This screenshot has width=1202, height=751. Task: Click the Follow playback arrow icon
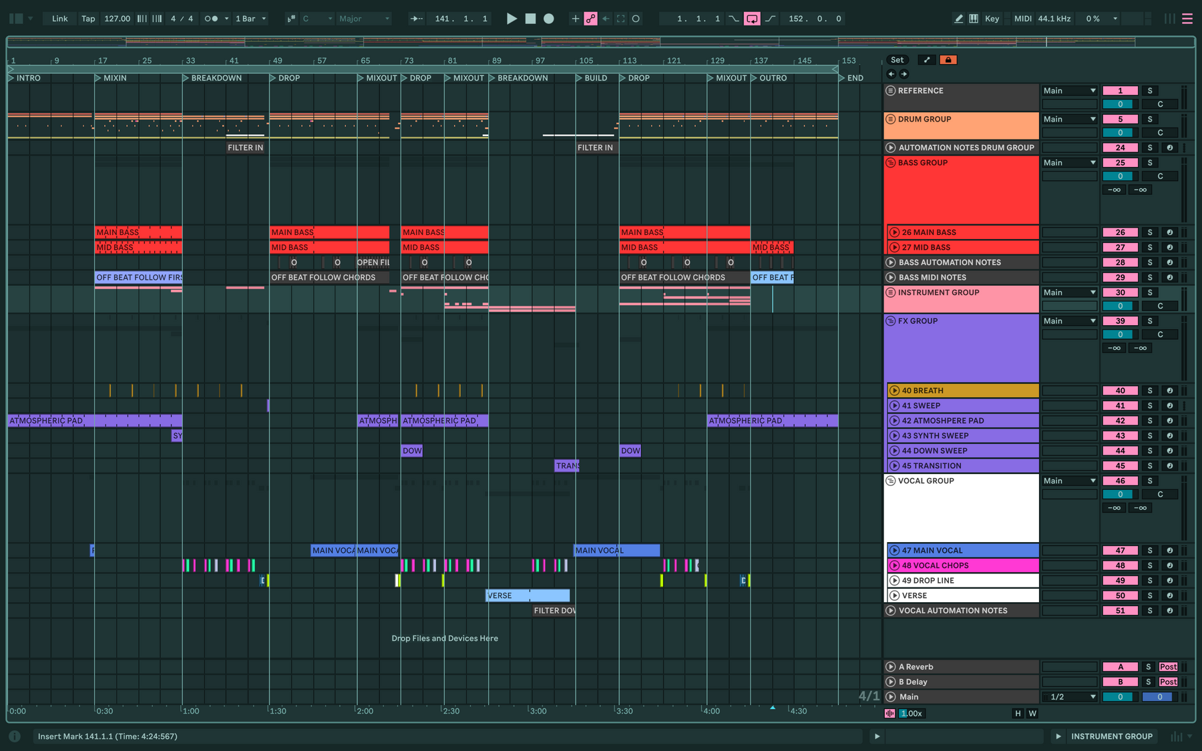pos(416,19)
